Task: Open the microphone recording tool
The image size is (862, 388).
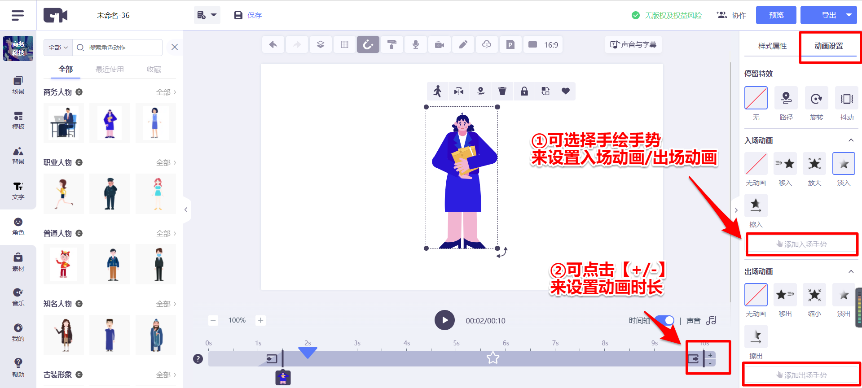Action: [416, 44]
